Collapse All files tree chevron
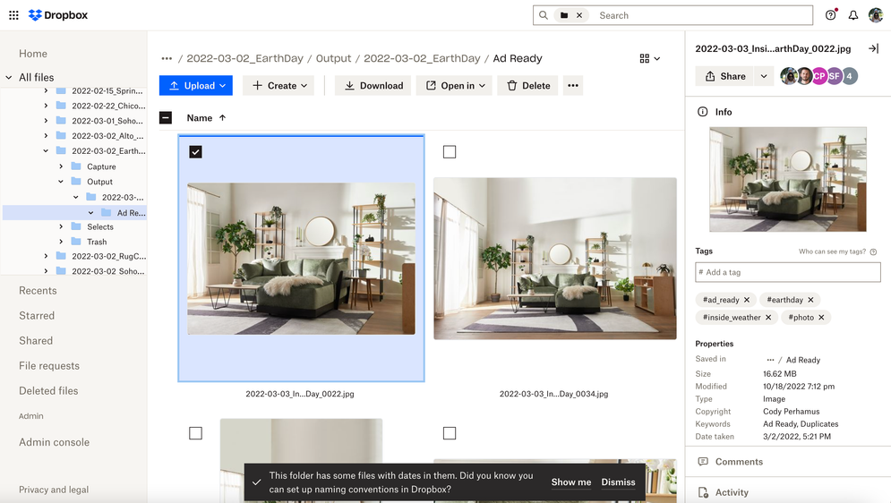Image resolution: width=891 pixels, height=503 pixels. click(9, 77)
